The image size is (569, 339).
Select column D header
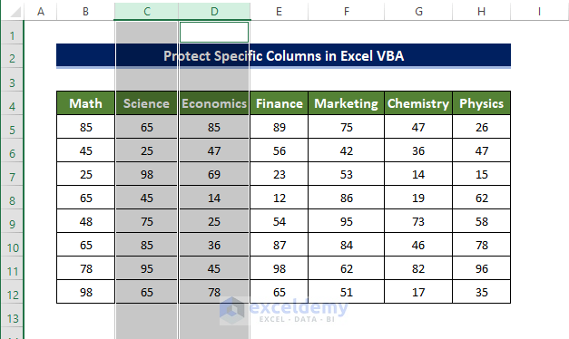pos(214,11)
